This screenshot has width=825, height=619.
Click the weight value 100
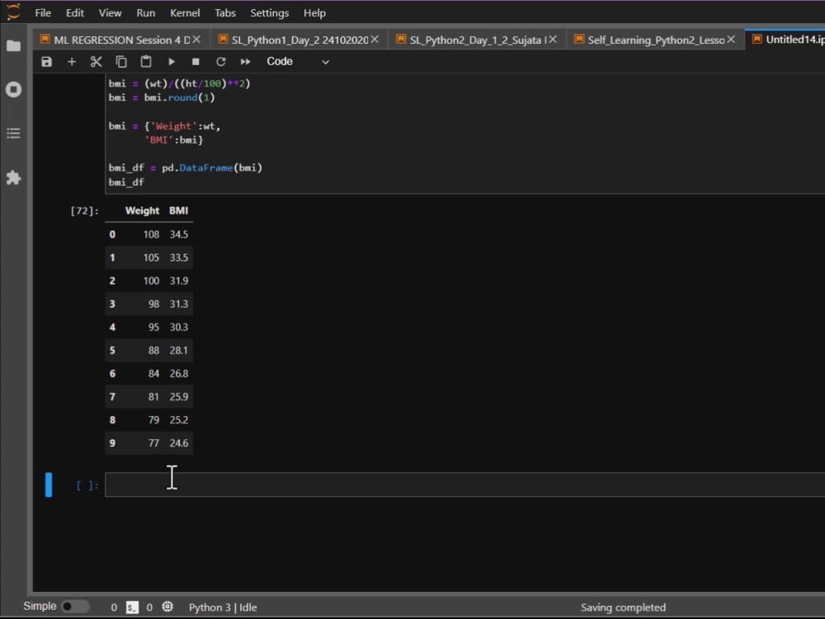151,281
